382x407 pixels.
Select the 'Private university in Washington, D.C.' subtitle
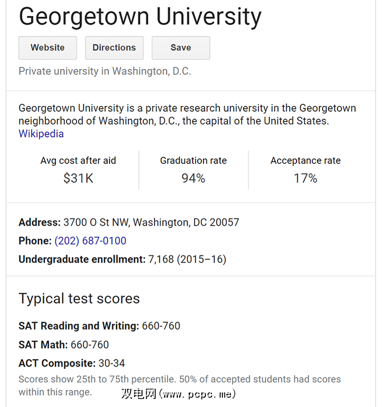pyautogui.click(x=105, y=71)
